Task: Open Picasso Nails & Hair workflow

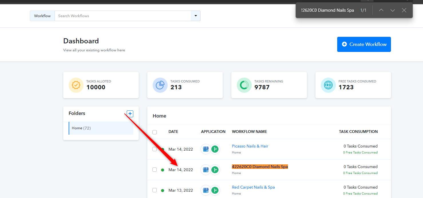Action: (250, 146)
